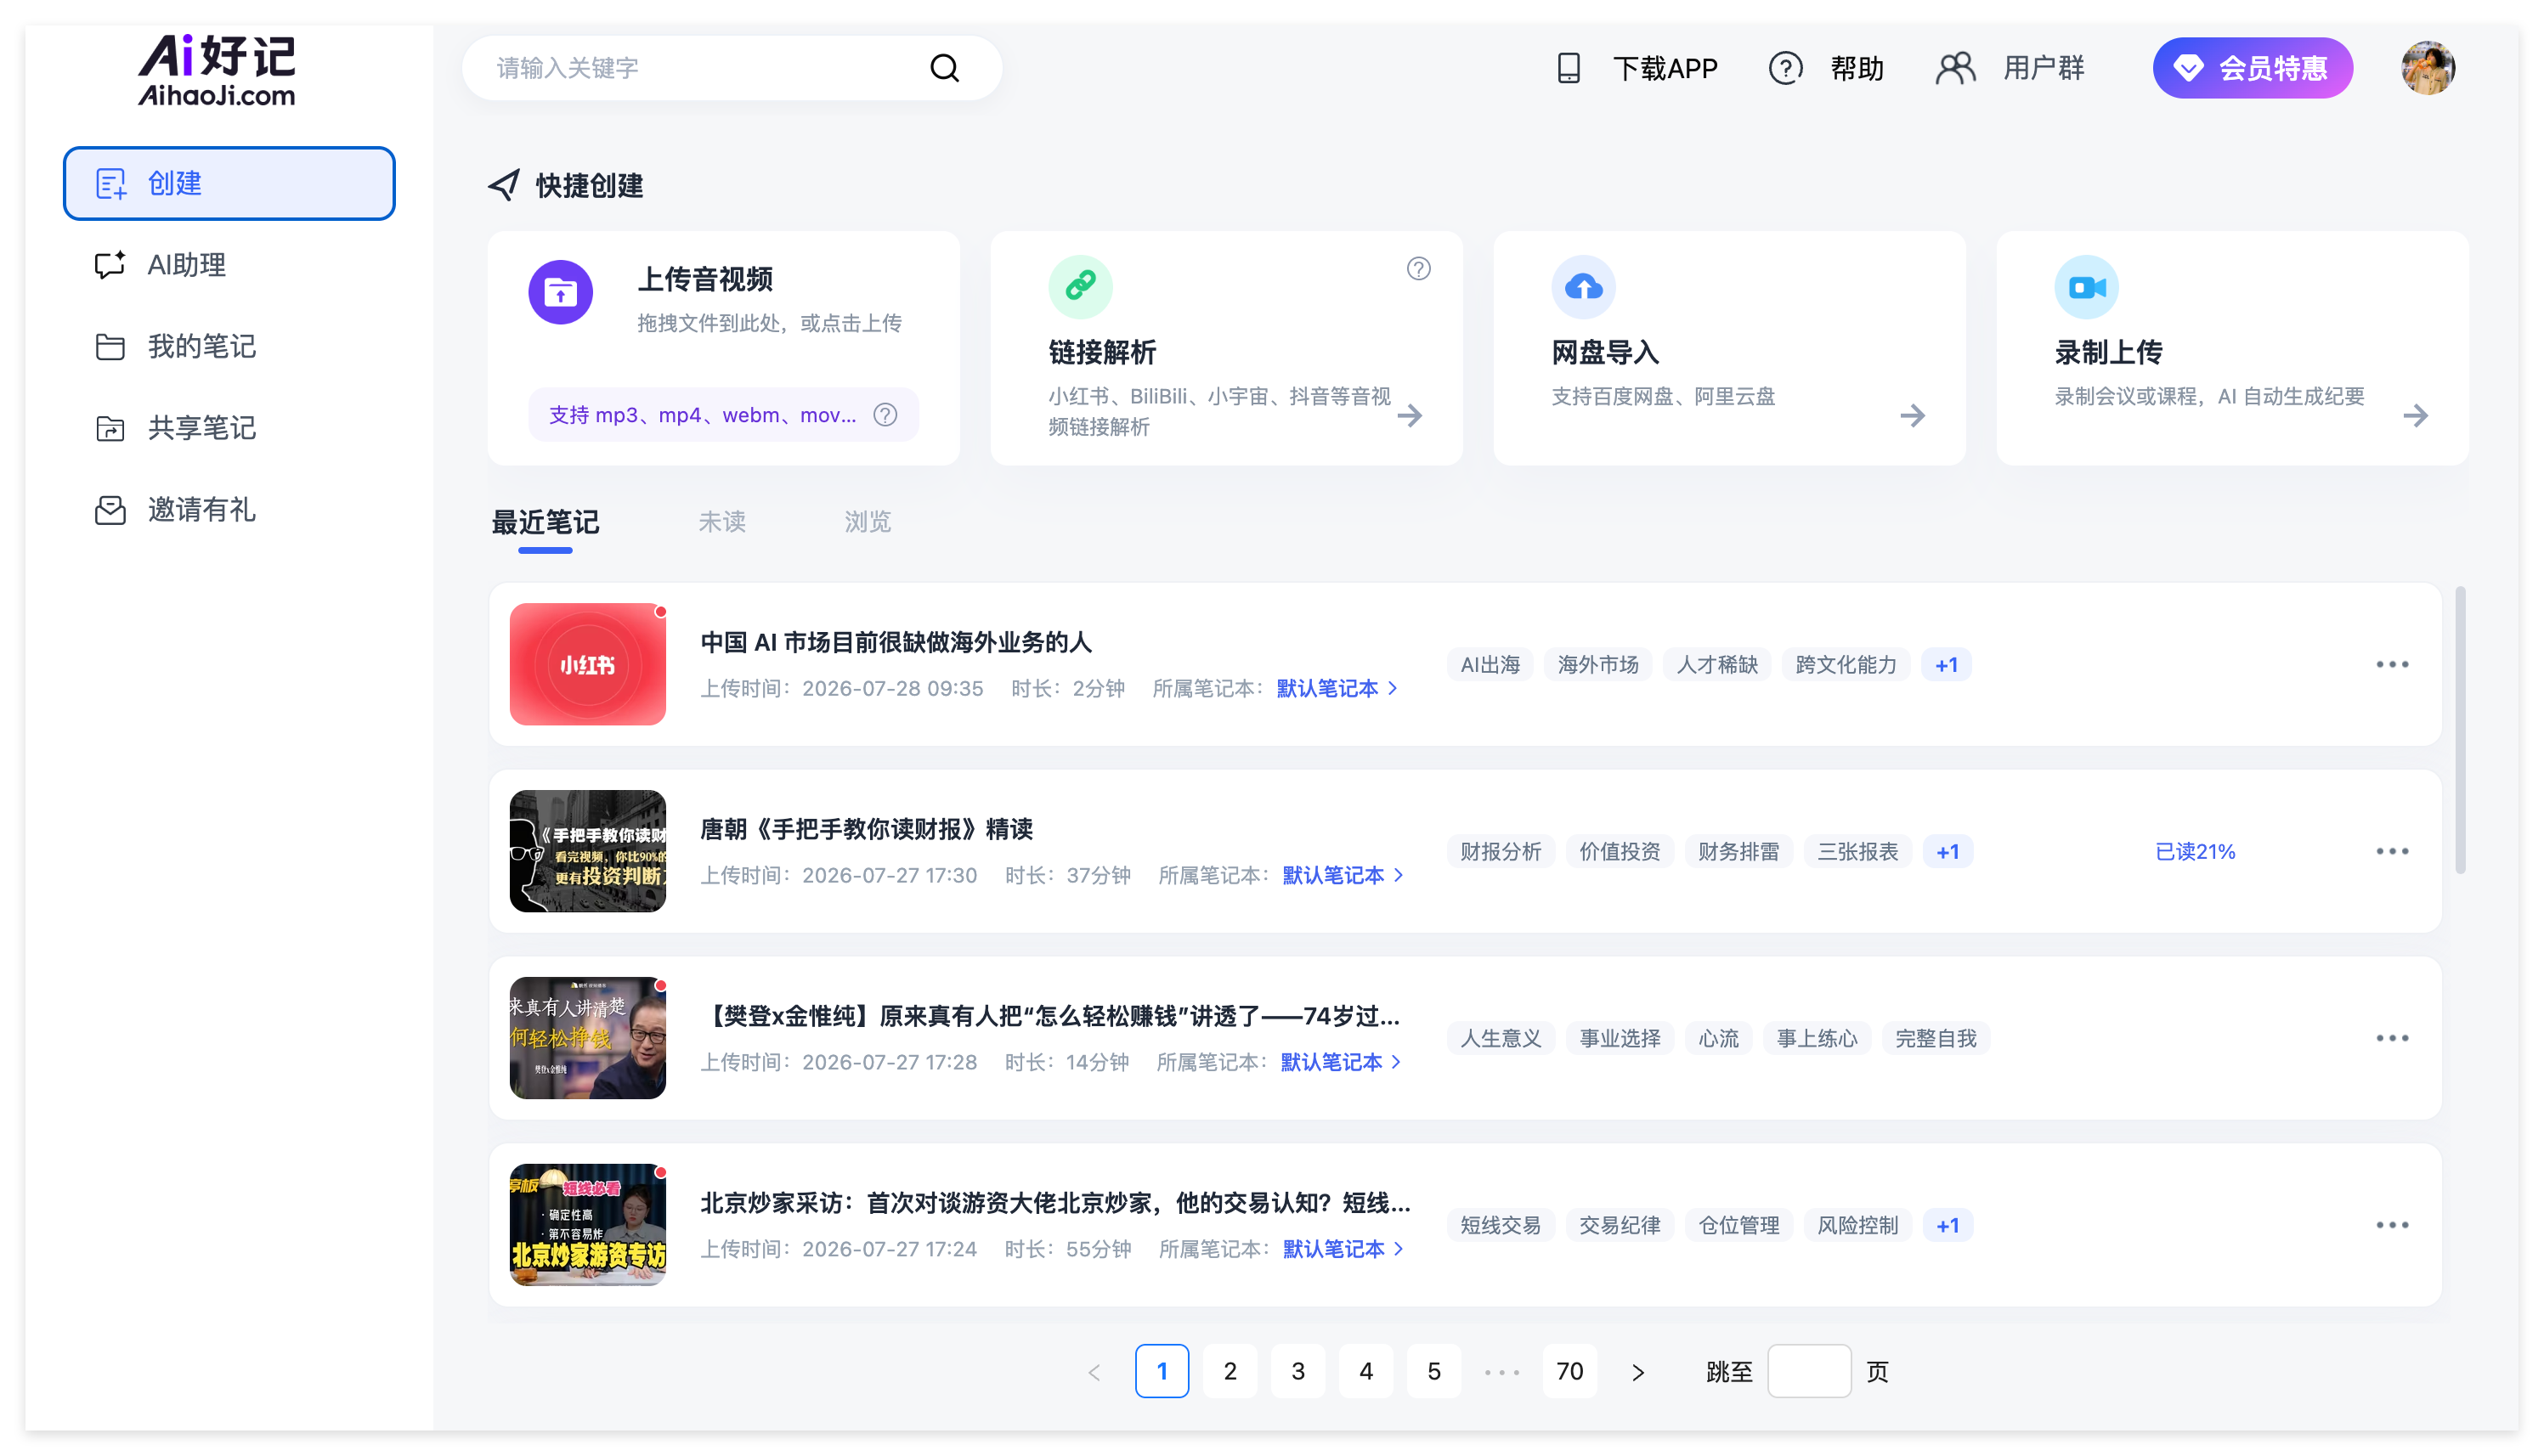Open more options for 中国 AI 市场 note
This screenshot has height=1456, width=2544.
[x=2392, y=664]
